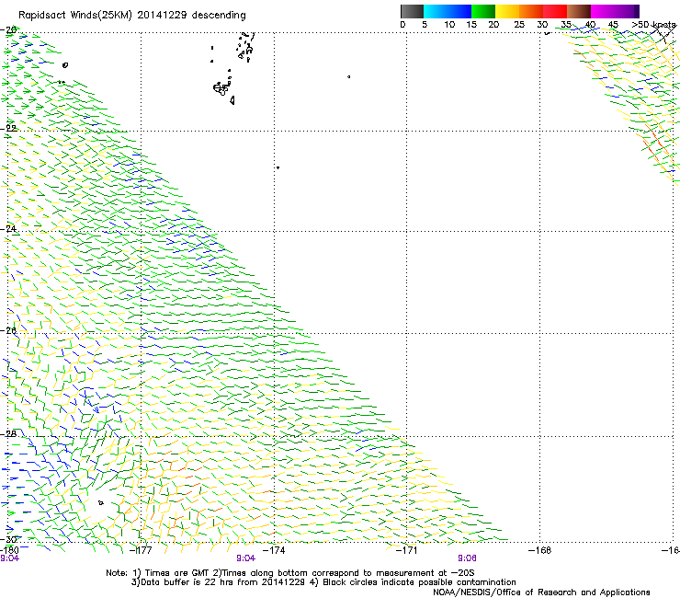This screenshot has width=680, height=598.
Task: Click the gray 0–5 knots color band
Action: pyautogui.click(x=412, y=11)
